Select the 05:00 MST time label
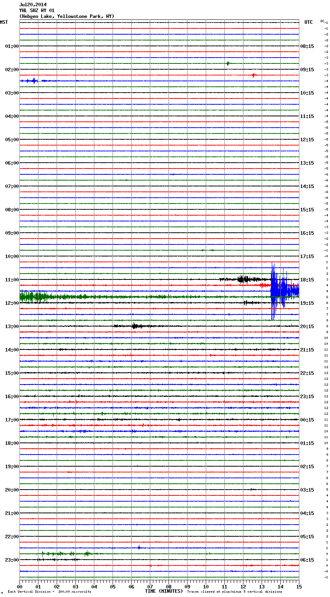The height and width of the screenshot is (597, 330). [12, 140]
